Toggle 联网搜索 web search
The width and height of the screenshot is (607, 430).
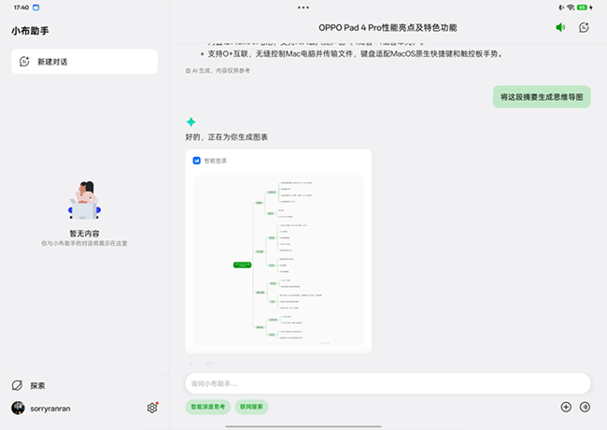coord(251,407)
